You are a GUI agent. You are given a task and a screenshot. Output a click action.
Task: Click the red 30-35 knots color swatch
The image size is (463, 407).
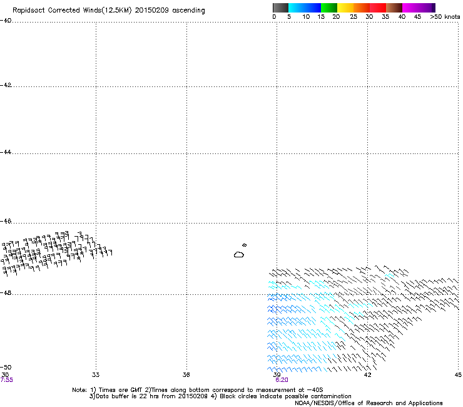coord(378,8)
